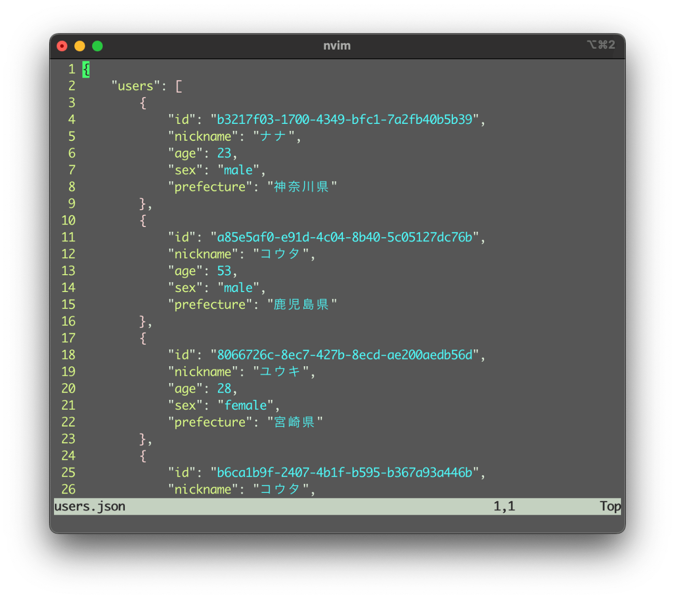
Task: Click the age value 53
Action: point(224,271)
